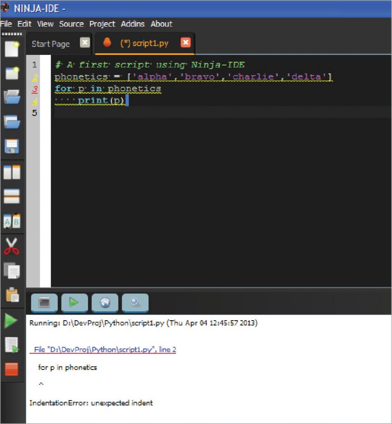Show the console via the terminal icon

pos(44,303)
